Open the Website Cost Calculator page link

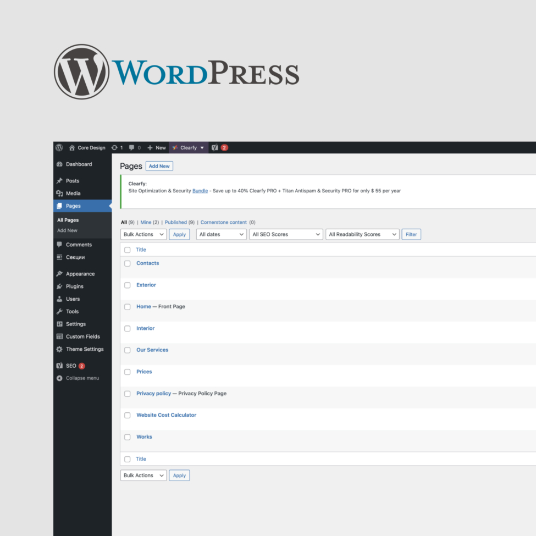166,415
